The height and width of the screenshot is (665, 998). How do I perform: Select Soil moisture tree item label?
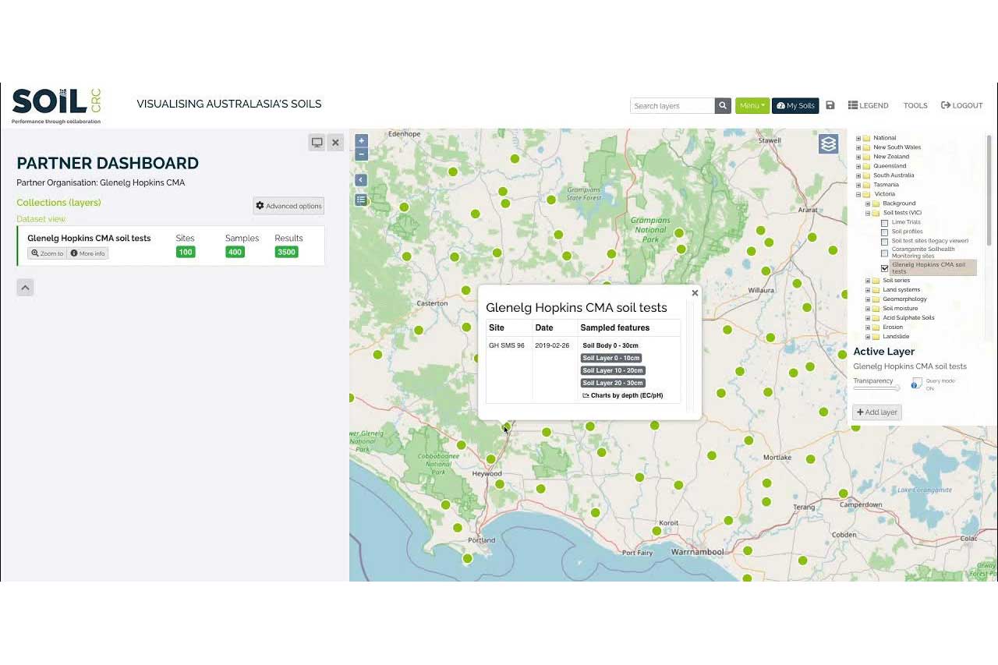pos(900,309)
